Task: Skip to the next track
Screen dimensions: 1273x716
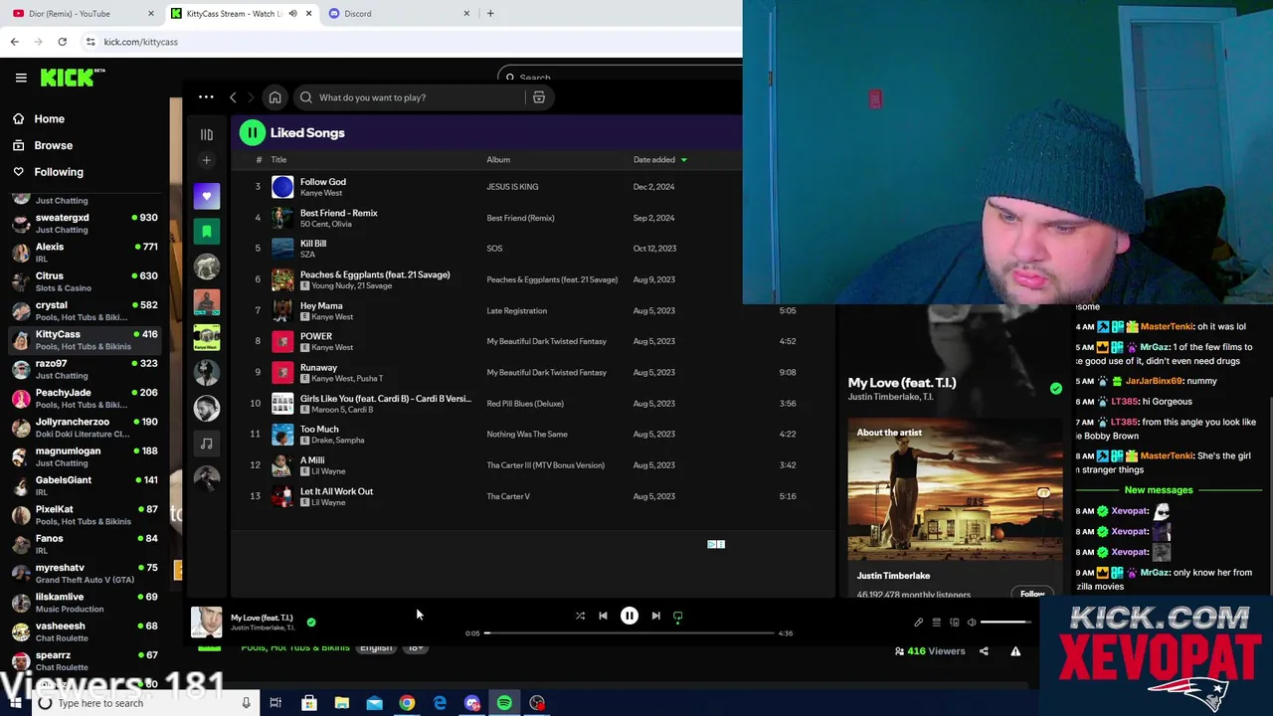Action: coord(655,616)
